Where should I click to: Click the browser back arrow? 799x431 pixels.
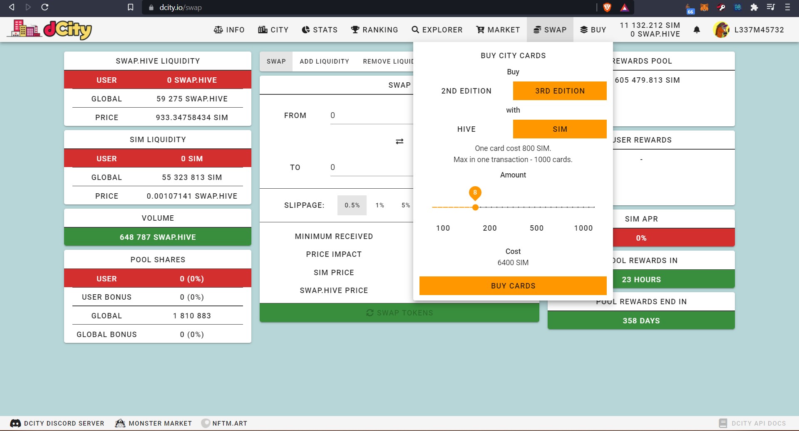[12, 7]
